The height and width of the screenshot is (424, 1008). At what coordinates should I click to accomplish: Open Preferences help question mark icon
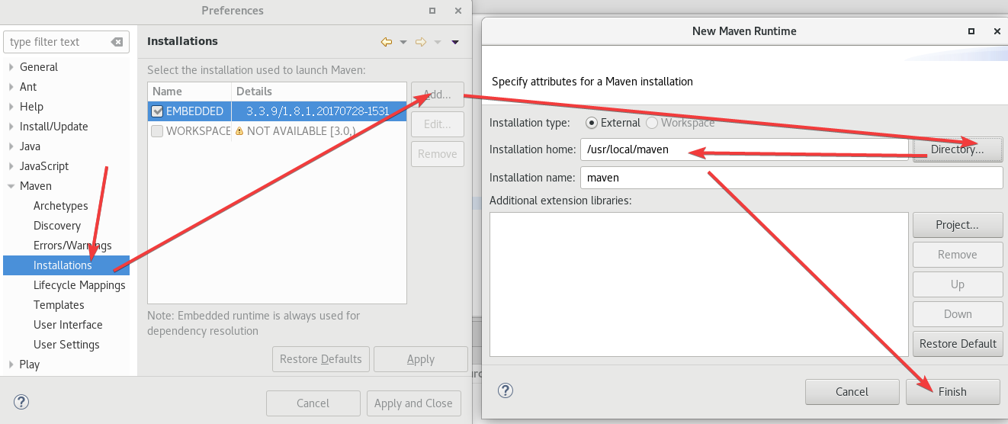[x=21, y=402]
